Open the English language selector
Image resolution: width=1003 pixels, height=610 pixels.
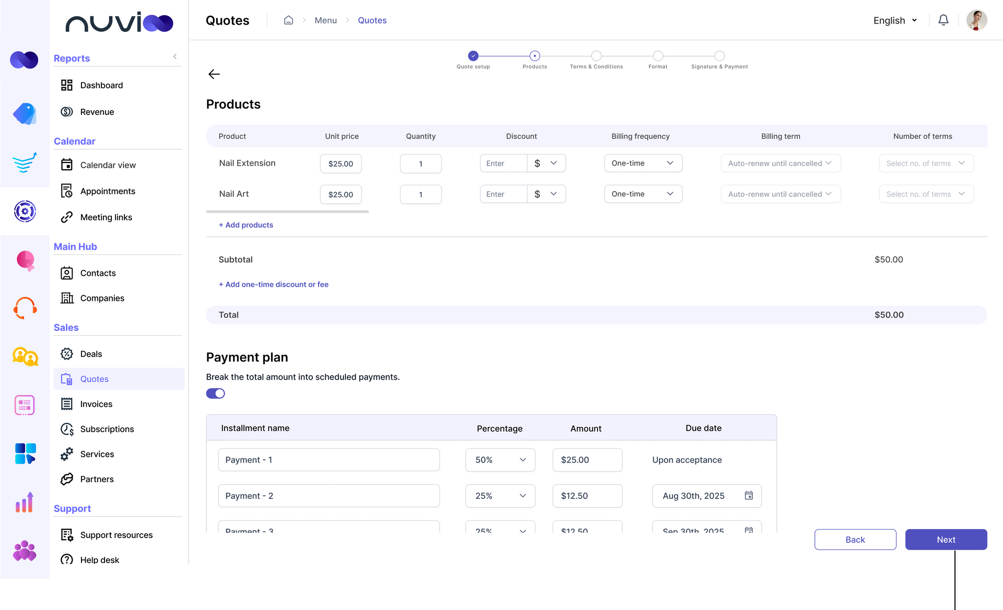click(894, 20)
